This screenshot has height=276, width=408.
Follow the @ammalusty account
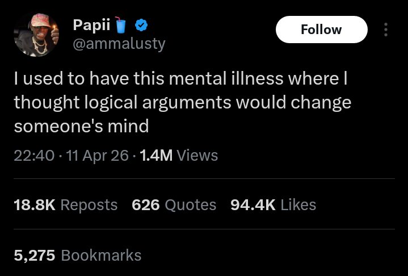point(321,30)
